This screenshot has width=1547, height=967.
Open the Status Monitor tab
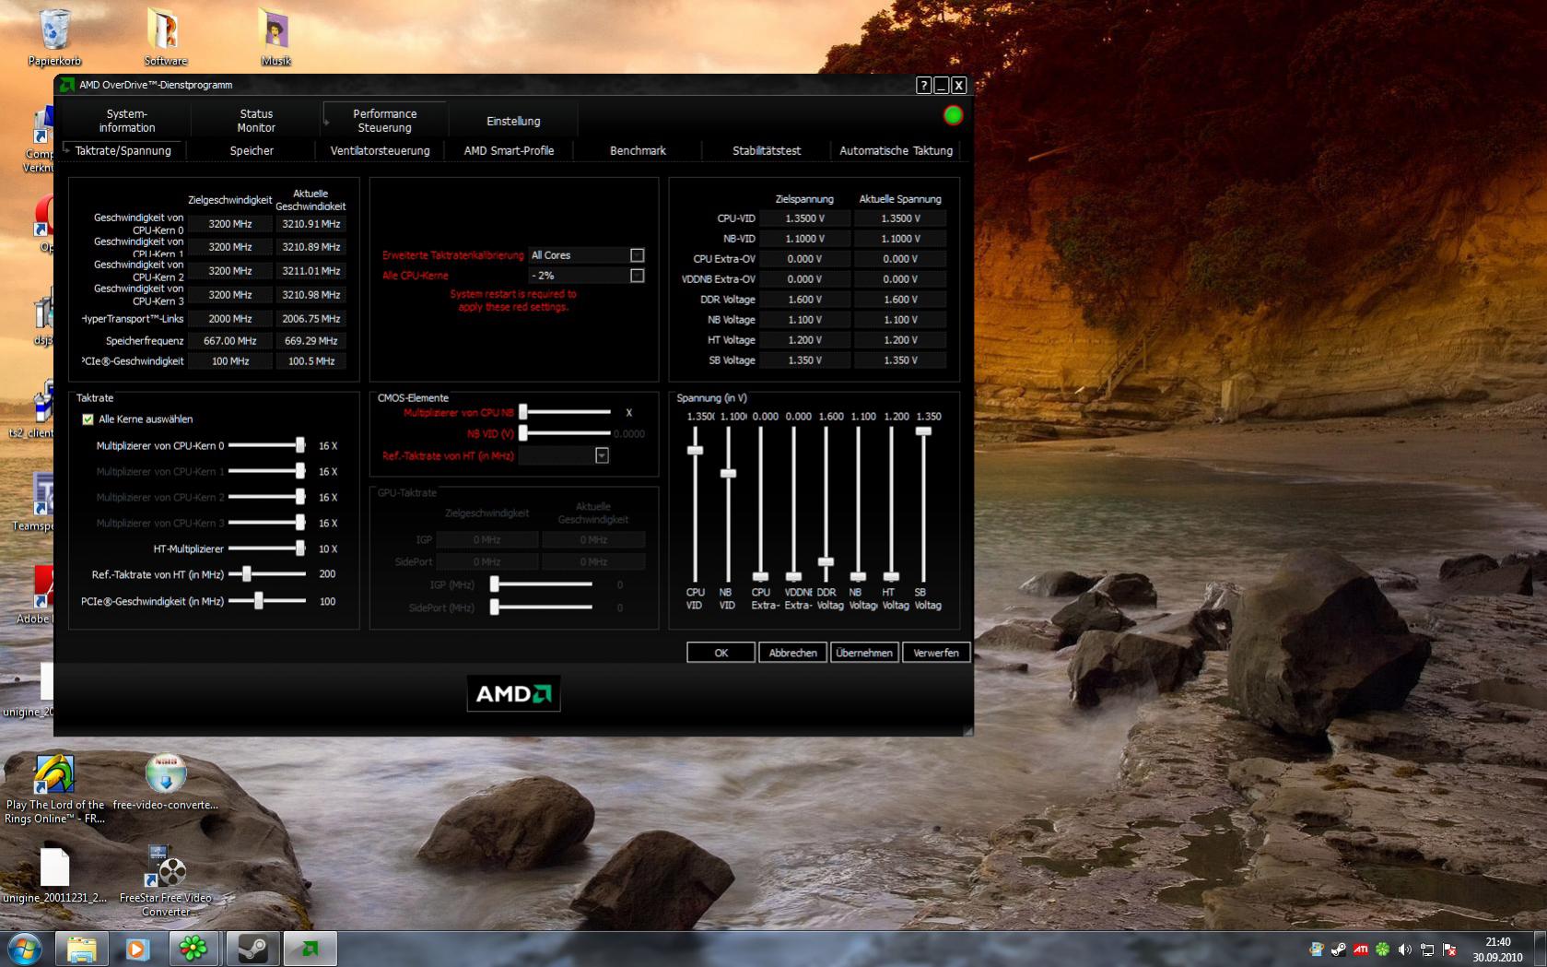coord(256,121)
